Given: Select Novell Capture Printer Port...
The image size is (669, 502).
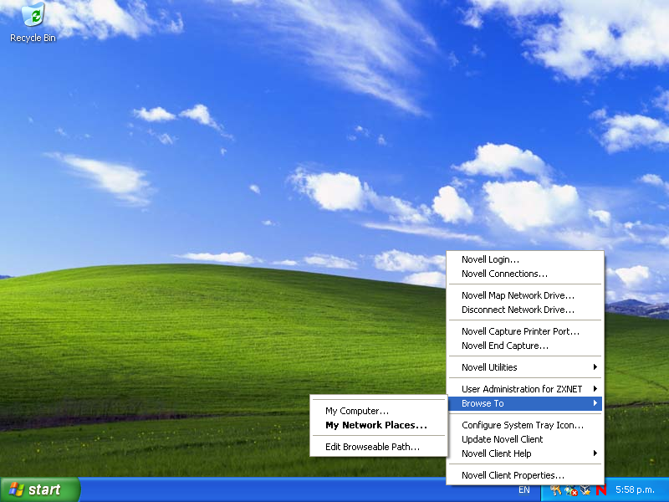Looking at the screenshot, I should click(525, 331).
